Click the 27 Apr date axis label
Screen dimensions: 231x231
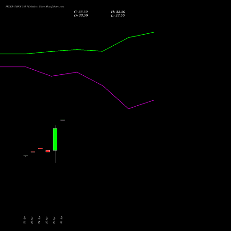[47, 220]
